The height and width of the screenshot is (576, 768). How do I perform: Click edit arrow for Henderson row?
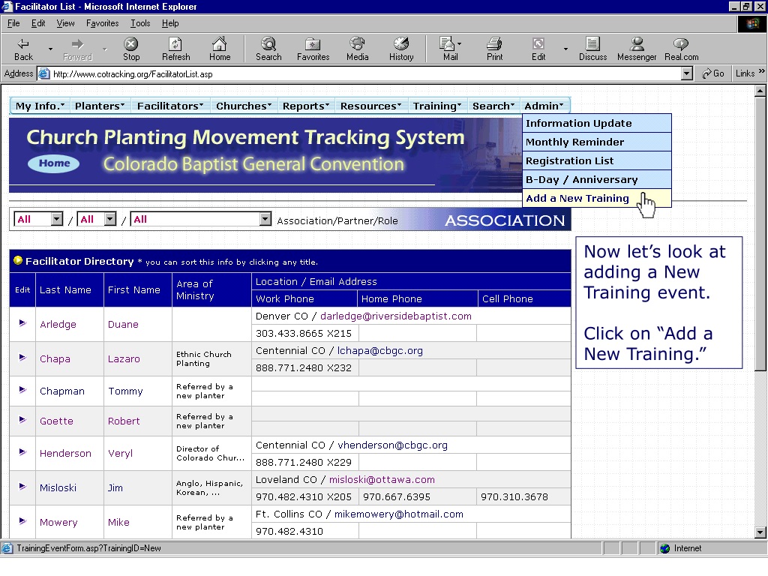pos(22,452)
